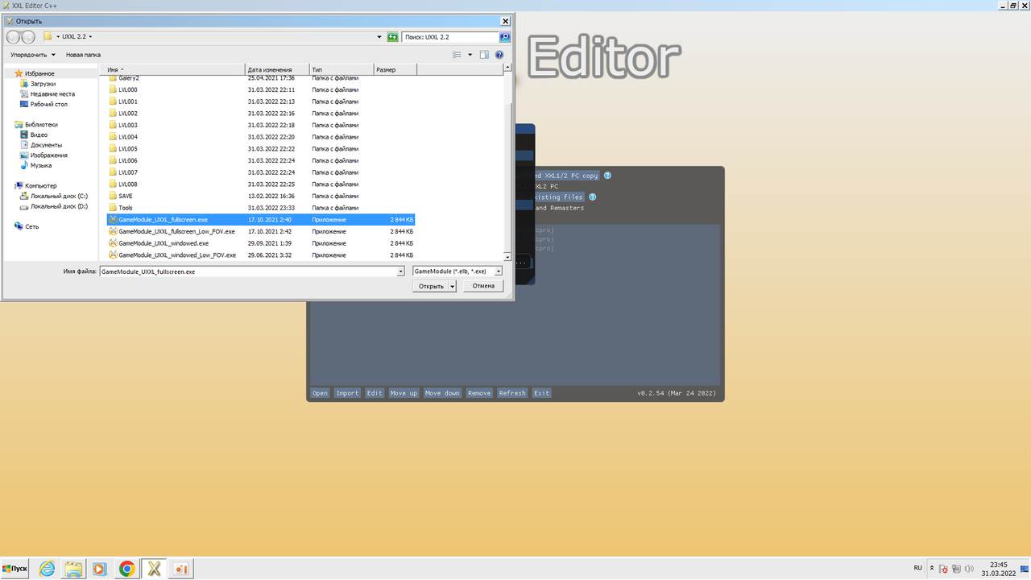Select Документы library
This screenshot has height=580, width=1031.
46,145
